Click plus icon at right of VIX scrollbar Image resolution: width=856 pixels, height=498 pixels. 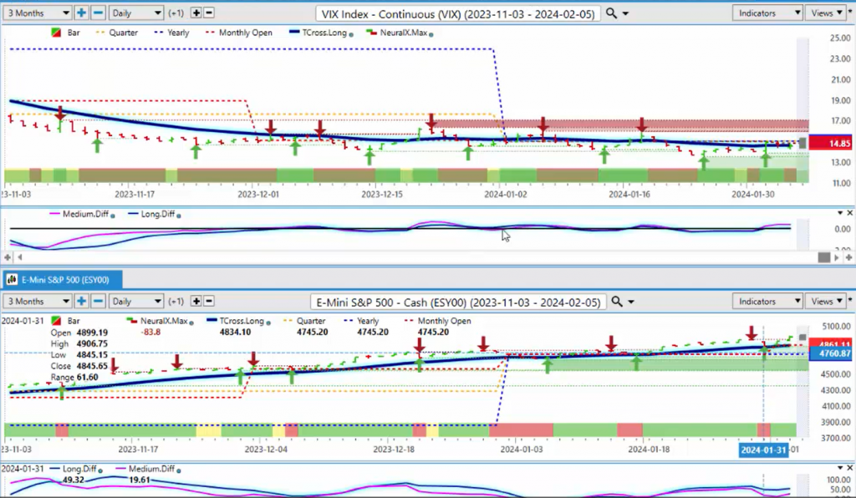point(849,257)
